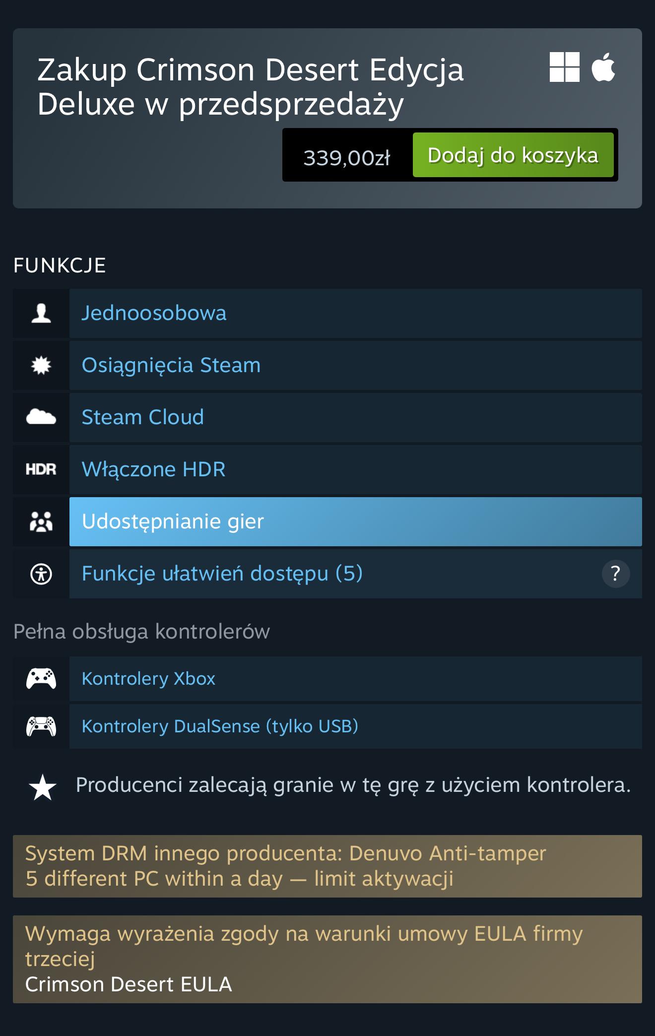Click the family sharing people icon
Screen dimensions: 655x1036
point(41,521)
